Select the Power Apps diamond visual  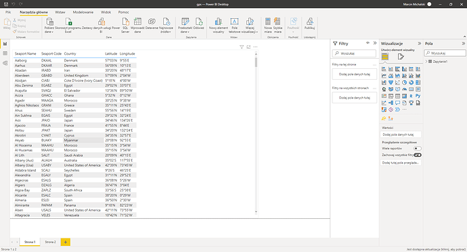(391, 109)
